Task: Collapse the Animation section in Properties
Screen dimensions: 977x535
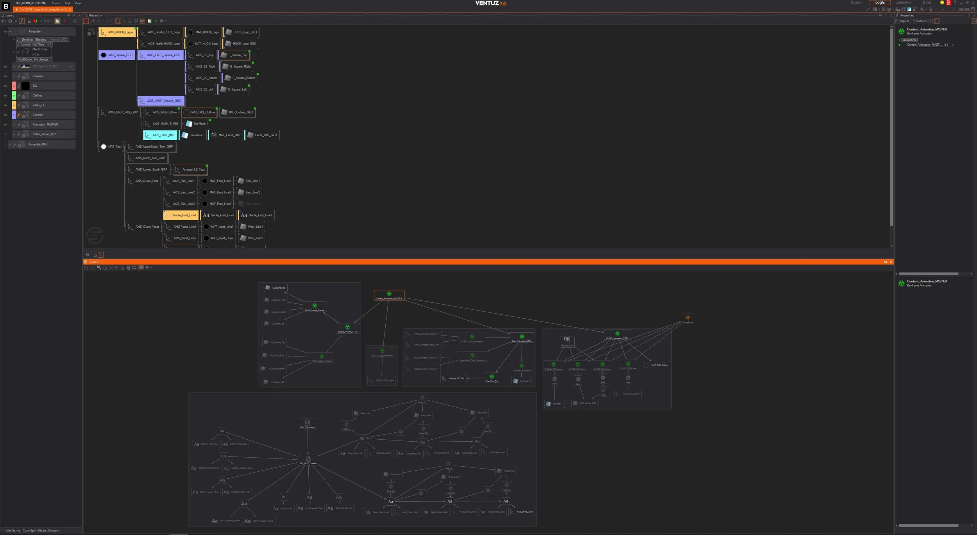Action: click(x=899, y=40)
